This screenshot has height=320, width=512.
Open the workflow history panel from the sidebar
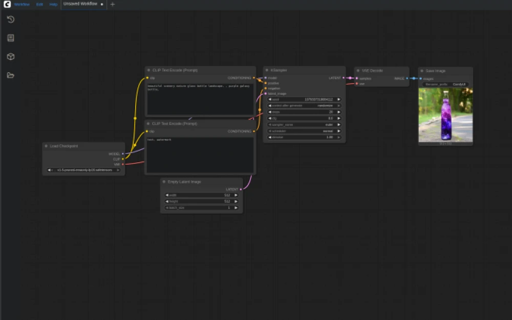[10, 19]
